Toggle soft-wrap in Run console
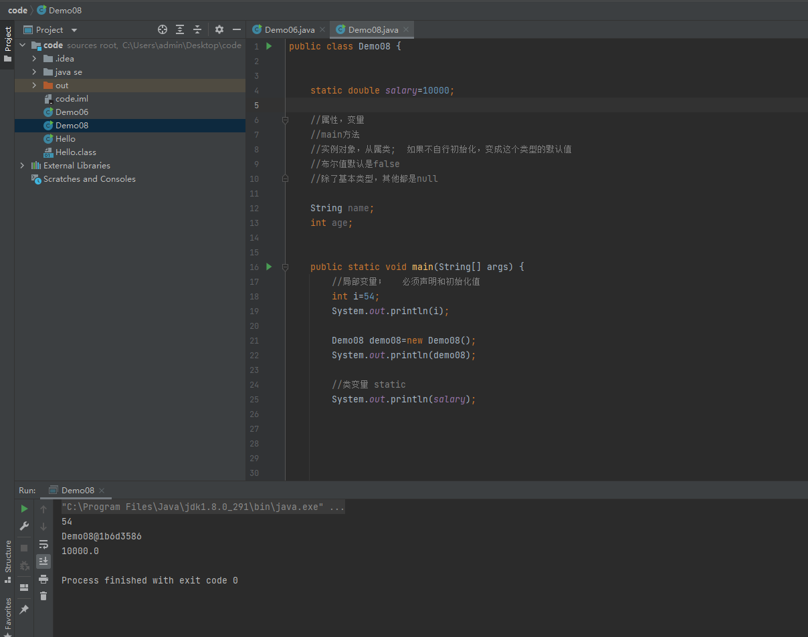The height and width of the screenshot is (637, 808). pyautogui.click(x=43, y=544)
